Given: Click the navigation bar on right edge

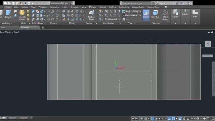Looking at the screenshot, I should pyautogui.click(x=214, y=79).
